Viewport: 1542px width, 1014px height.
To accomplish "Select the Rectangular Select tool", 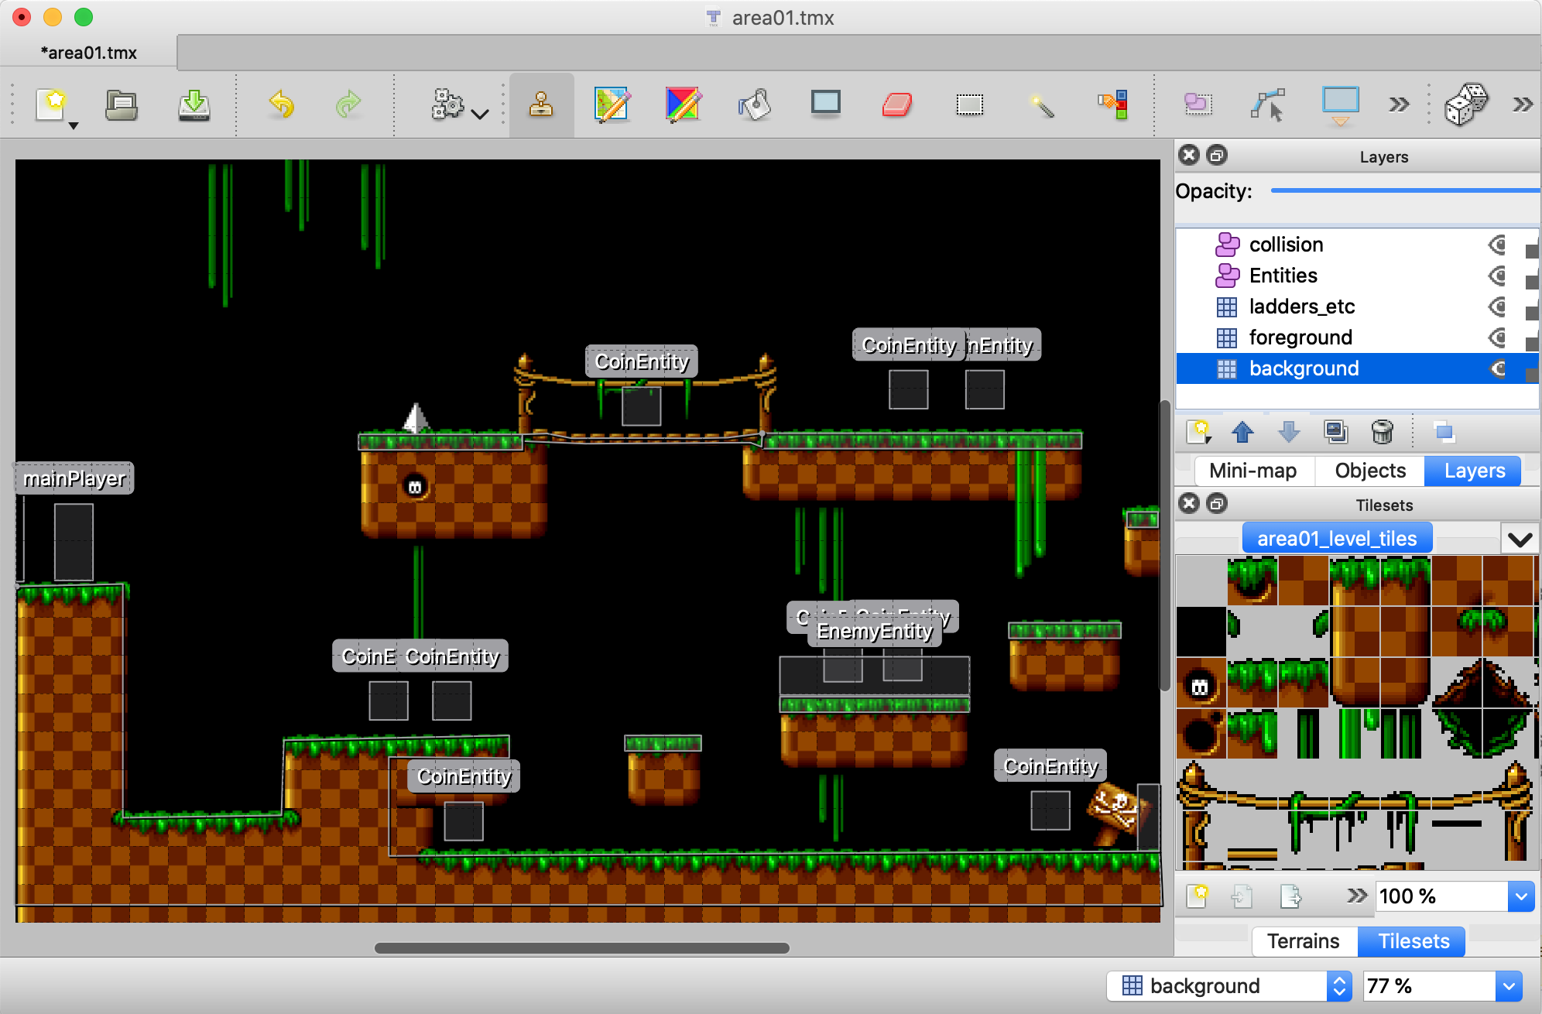I will click(969, 104).
